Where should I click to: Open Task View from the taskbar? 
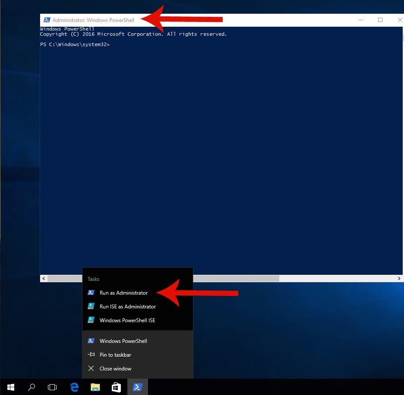pyautogui.click(x=52, y=387)
